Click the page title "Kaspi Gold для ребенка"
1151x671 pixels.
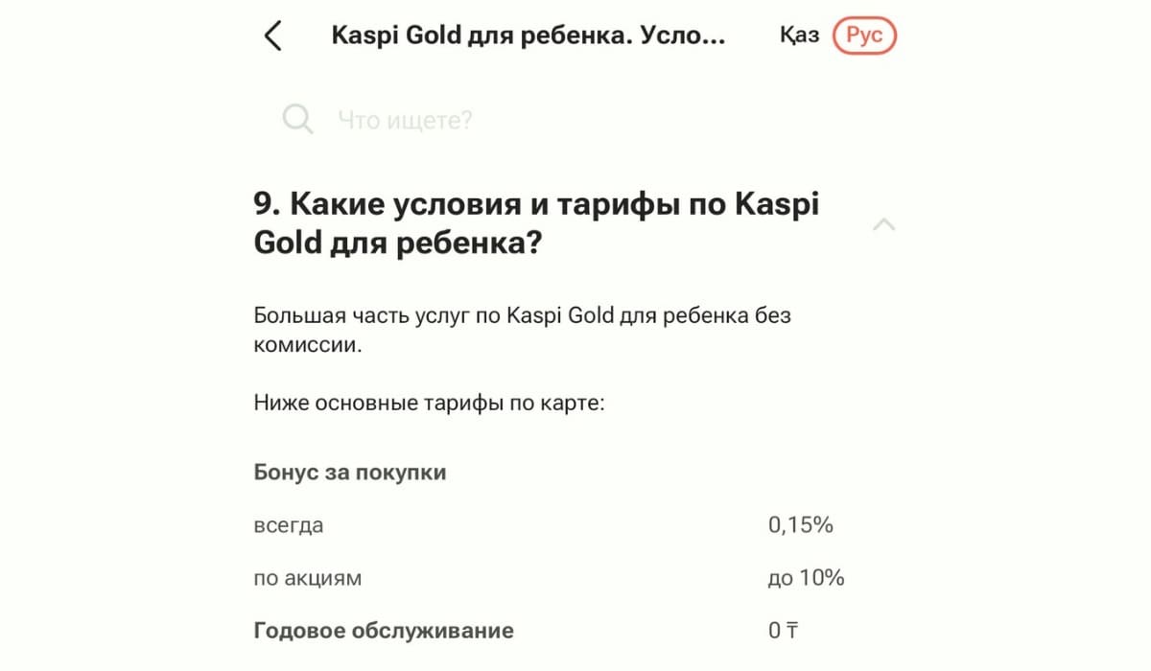click(x=529, y=36)
